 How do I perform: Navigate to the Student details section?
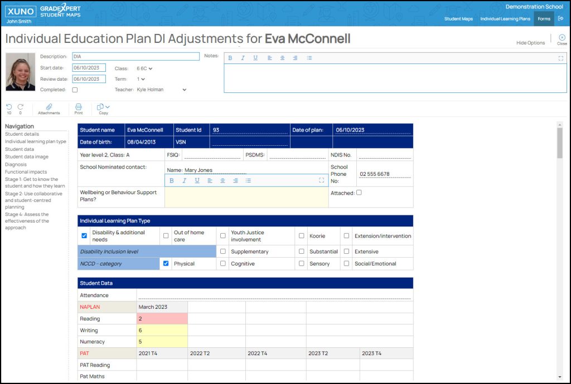22,134
